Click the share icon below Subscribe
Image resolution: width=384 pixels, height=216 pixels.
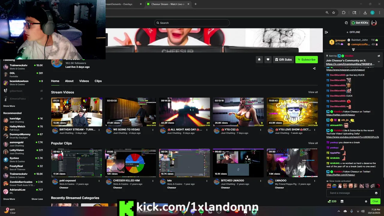tap(314, 68)
